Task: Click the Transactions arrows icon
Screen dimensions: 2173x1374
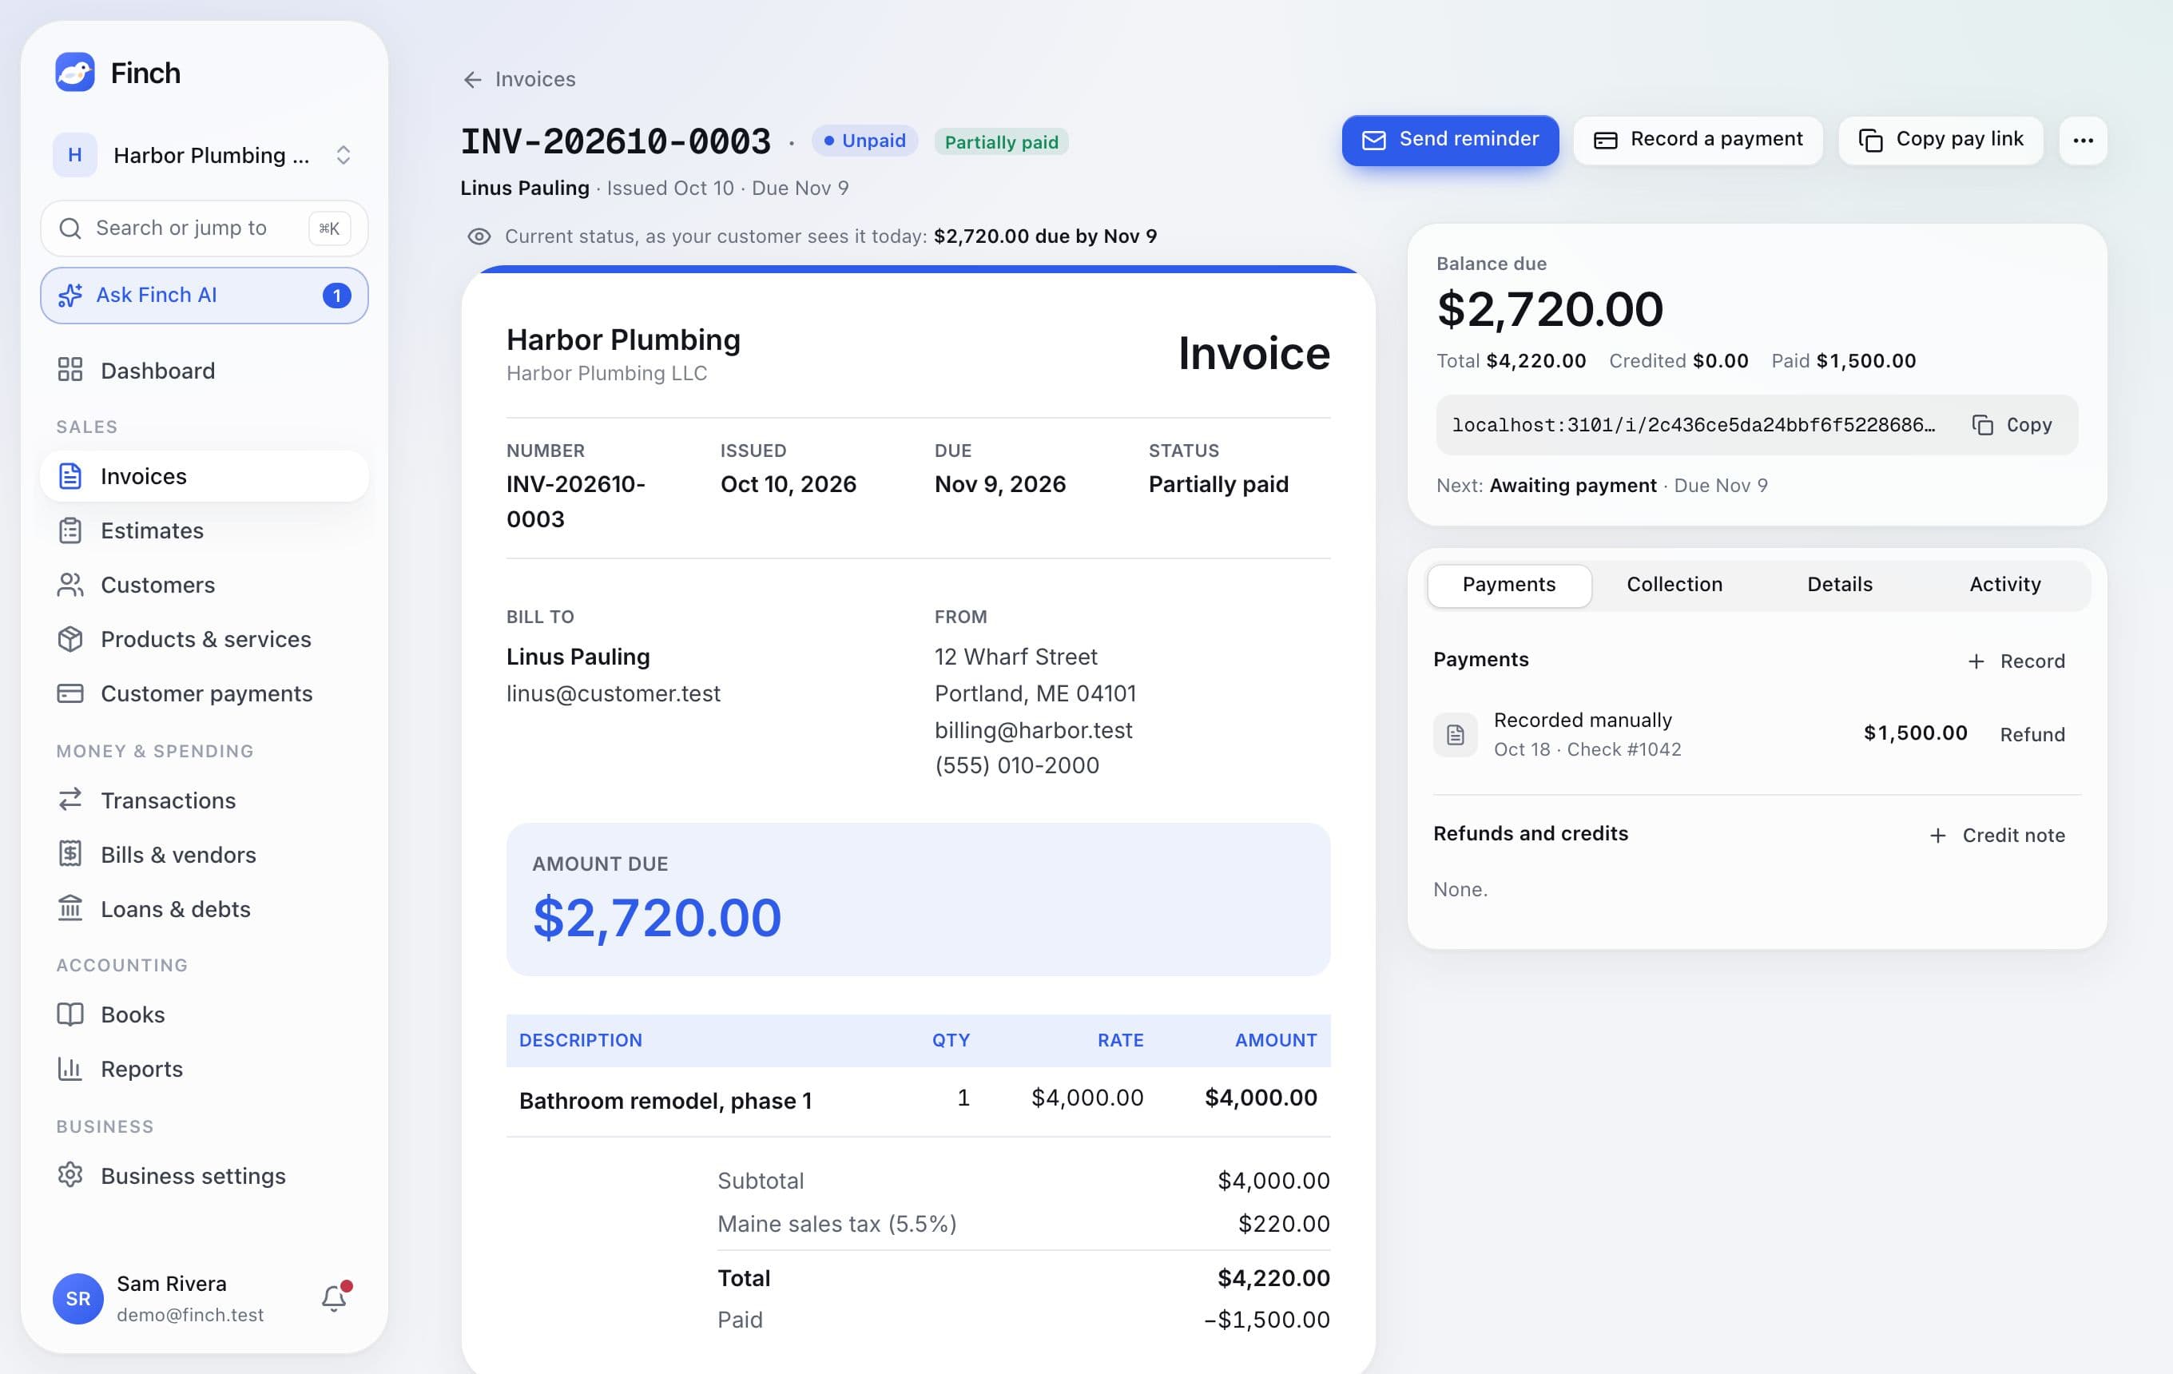Action: coord(70,800)
